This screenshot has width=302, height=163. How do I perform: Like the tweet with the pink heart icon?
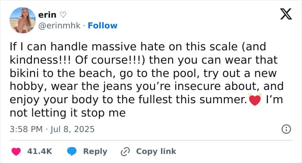tap(16, 151)
